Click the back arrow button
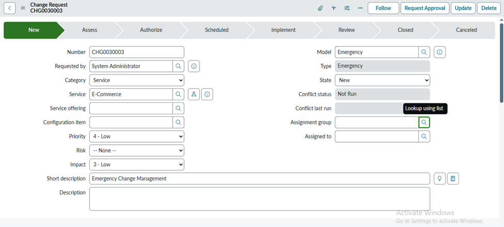 pyautogui.click(x=10, y=8)
